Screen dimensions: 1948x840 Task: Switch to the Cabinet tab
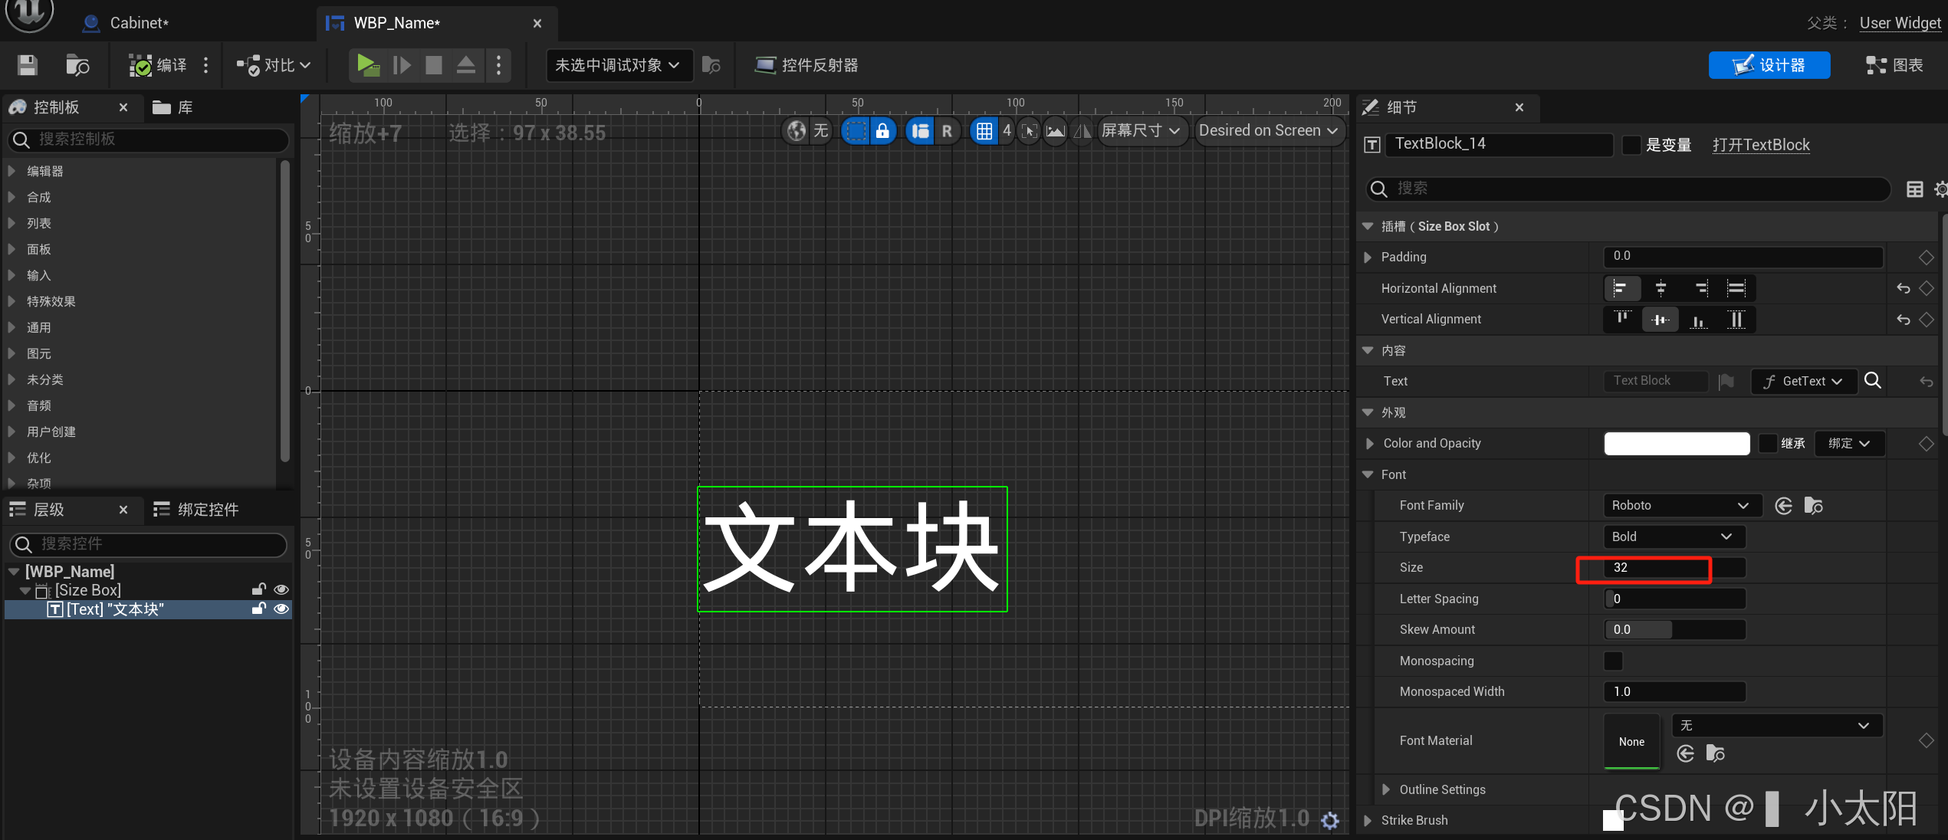click(x=138, y=23)
